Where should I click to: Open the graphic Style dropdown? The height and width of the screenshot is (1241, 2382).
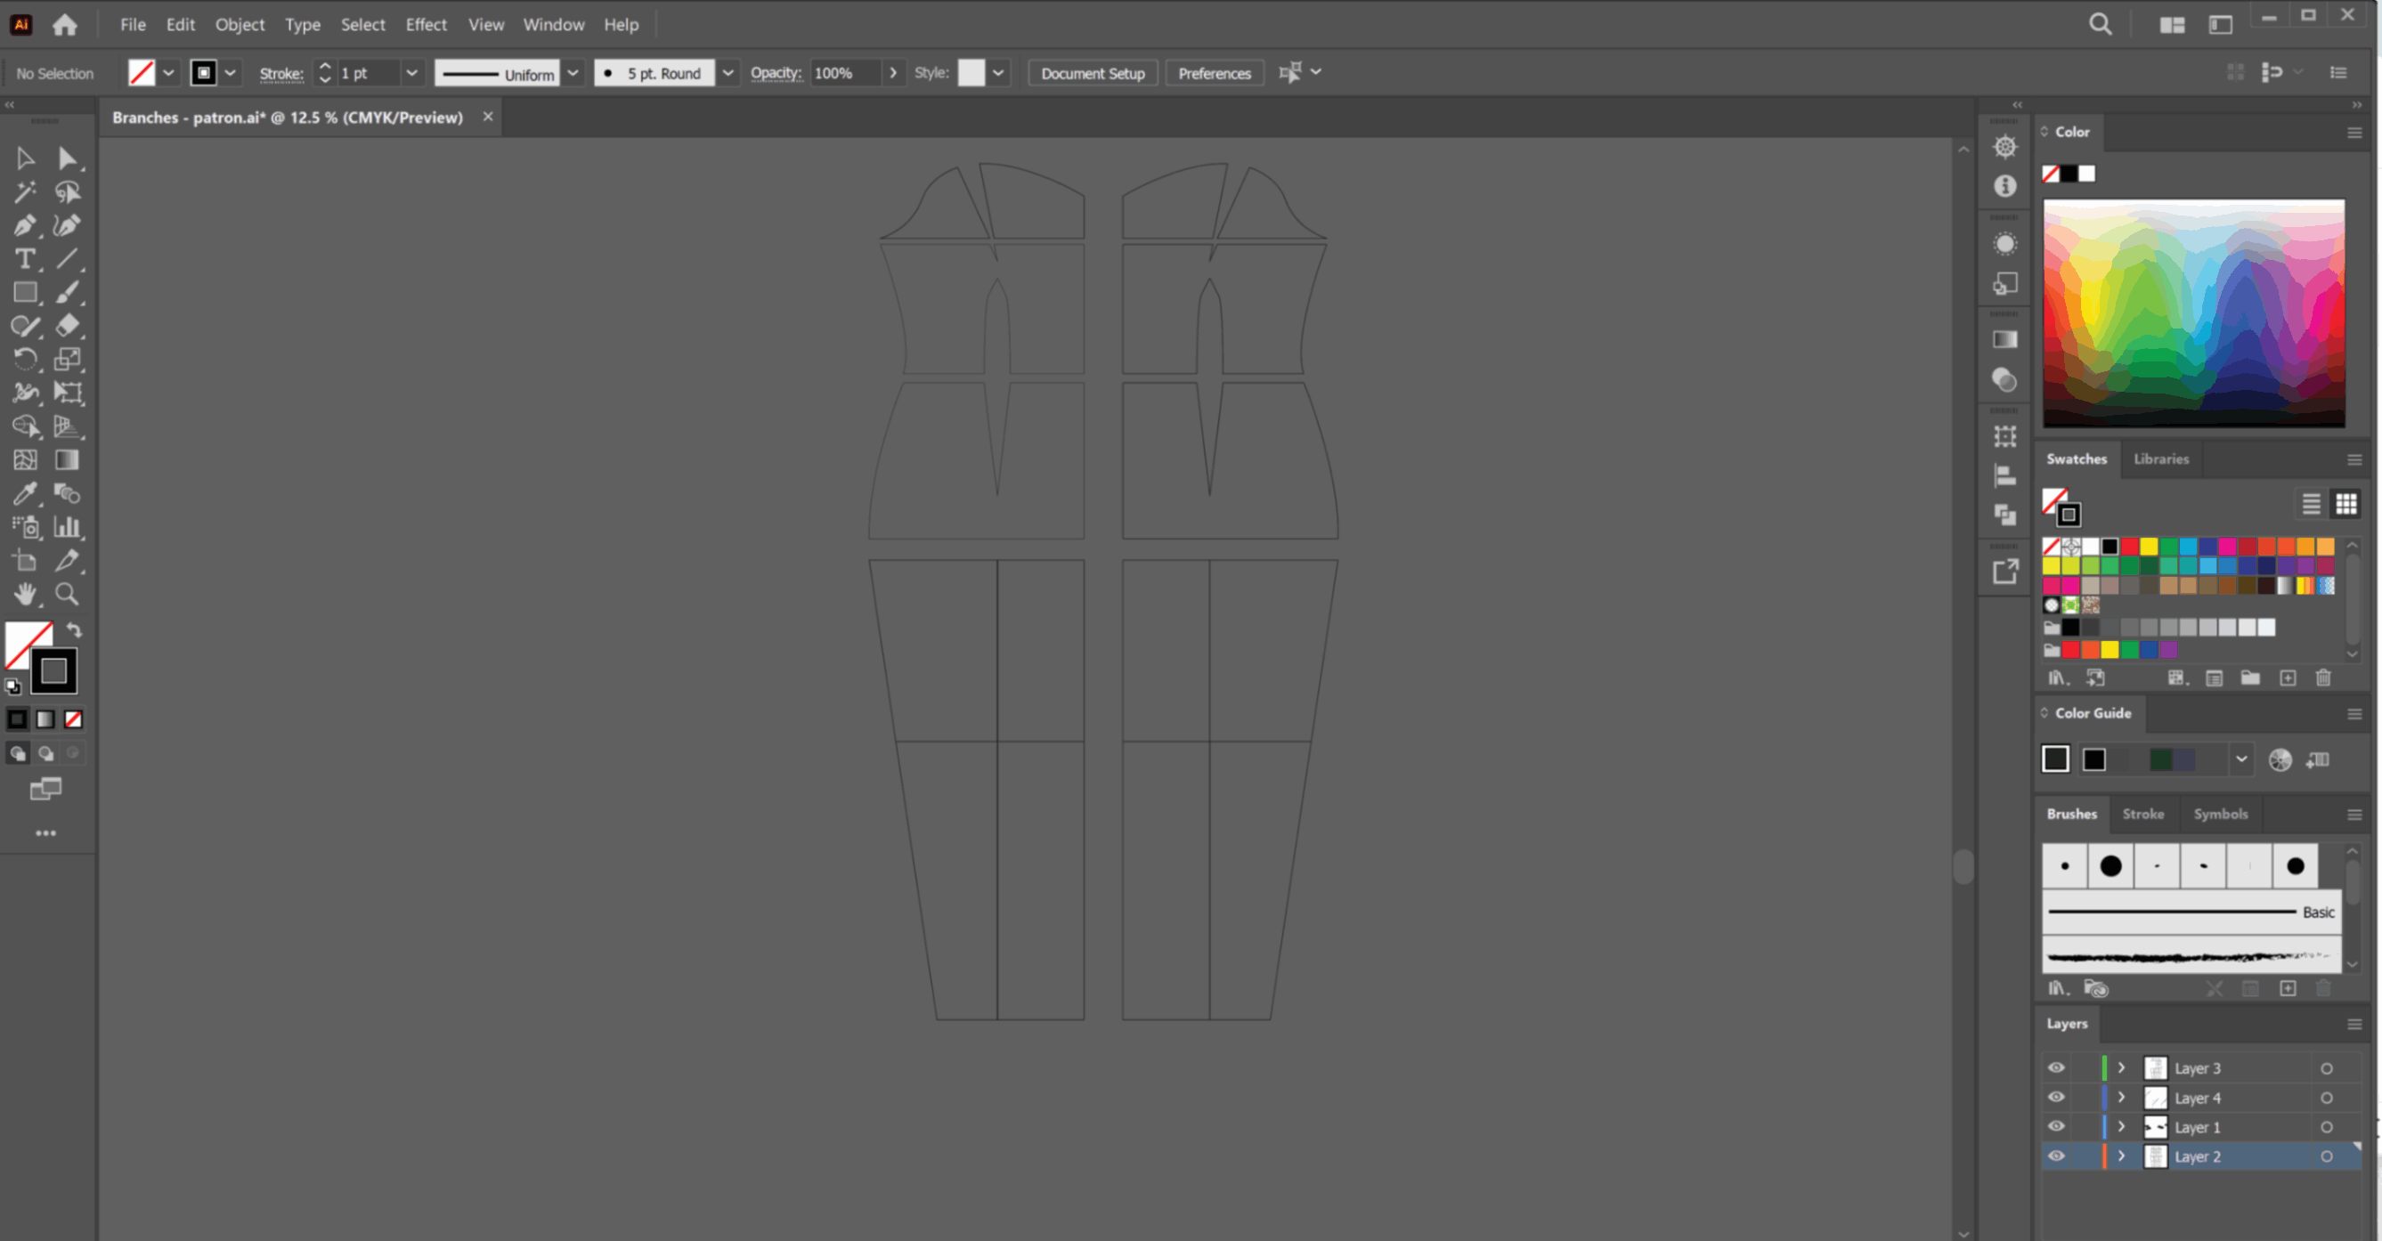pos(999,73)
